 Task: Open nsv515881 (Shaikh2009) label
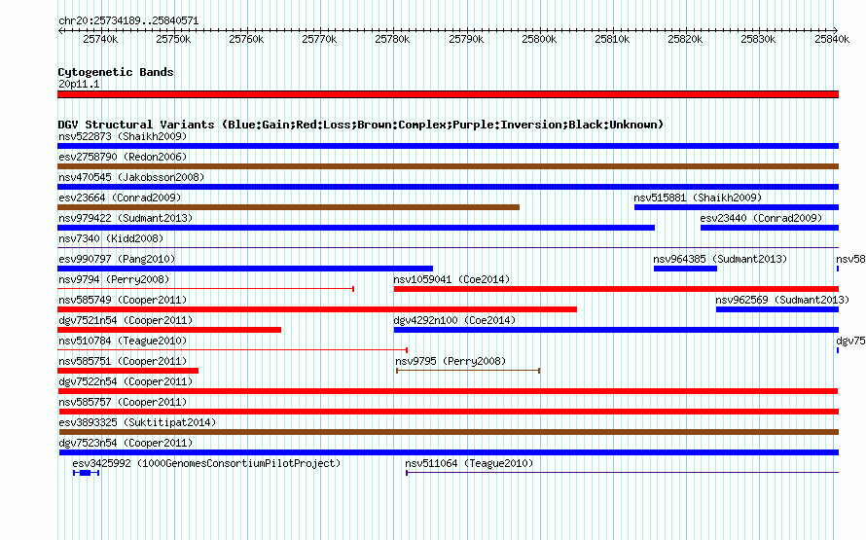[698, 198]
